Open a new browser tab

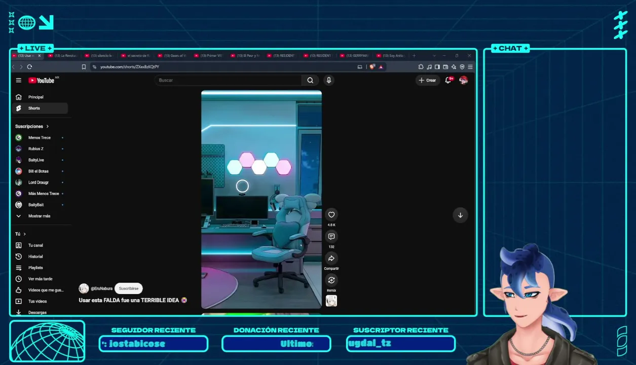414,56
